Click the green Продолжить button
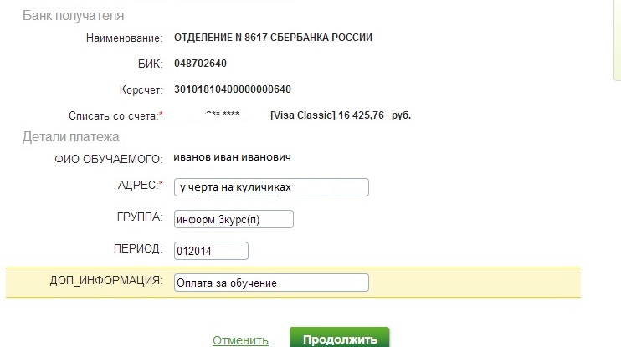Image resolution: width=621 pixels, height=347 pixels. (x=340, y=339)
